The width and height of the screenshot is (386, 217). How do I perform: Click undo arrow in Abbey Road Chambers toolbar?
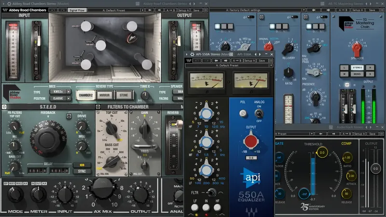pyautogui.click(x=53, y=10)
